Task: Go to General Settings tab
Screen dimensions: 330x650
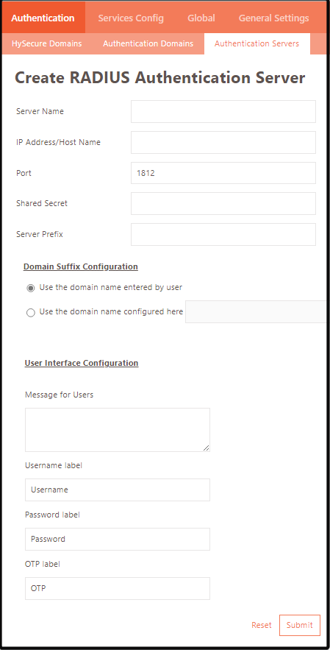Action: point(273,18)
